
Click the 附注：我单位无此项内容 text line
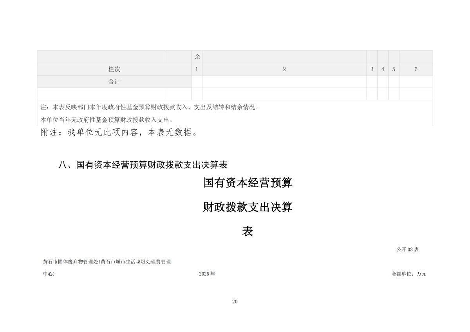tap(119, 132)
